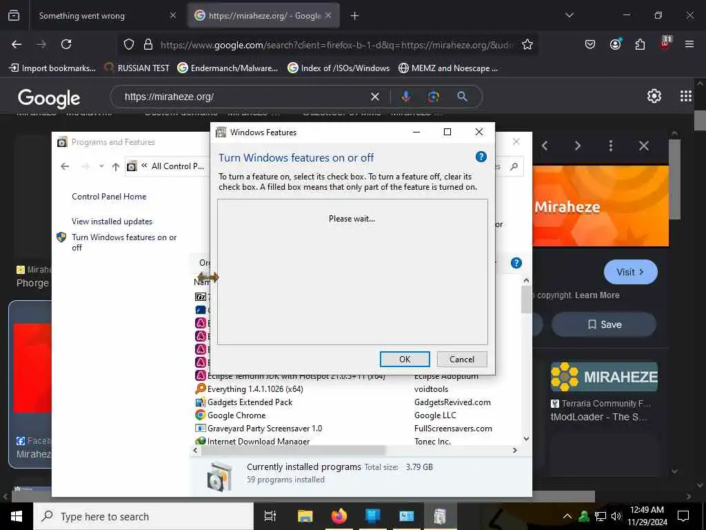This screenshot has width=706, height=530.
Task: Click Google page vertical scrollbar thumb
Action: pyautogui.click(x=700, y=120)
